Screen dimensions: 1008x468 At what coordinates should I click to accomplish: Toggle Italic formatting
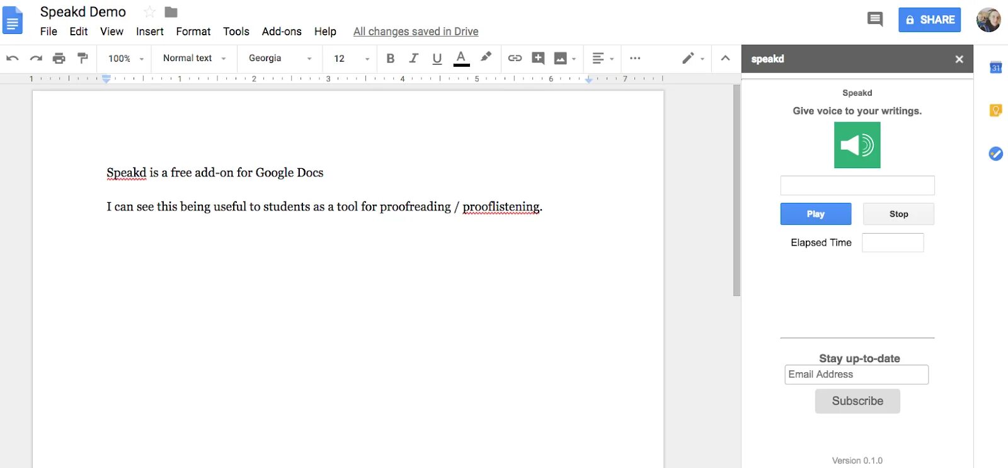414,59
